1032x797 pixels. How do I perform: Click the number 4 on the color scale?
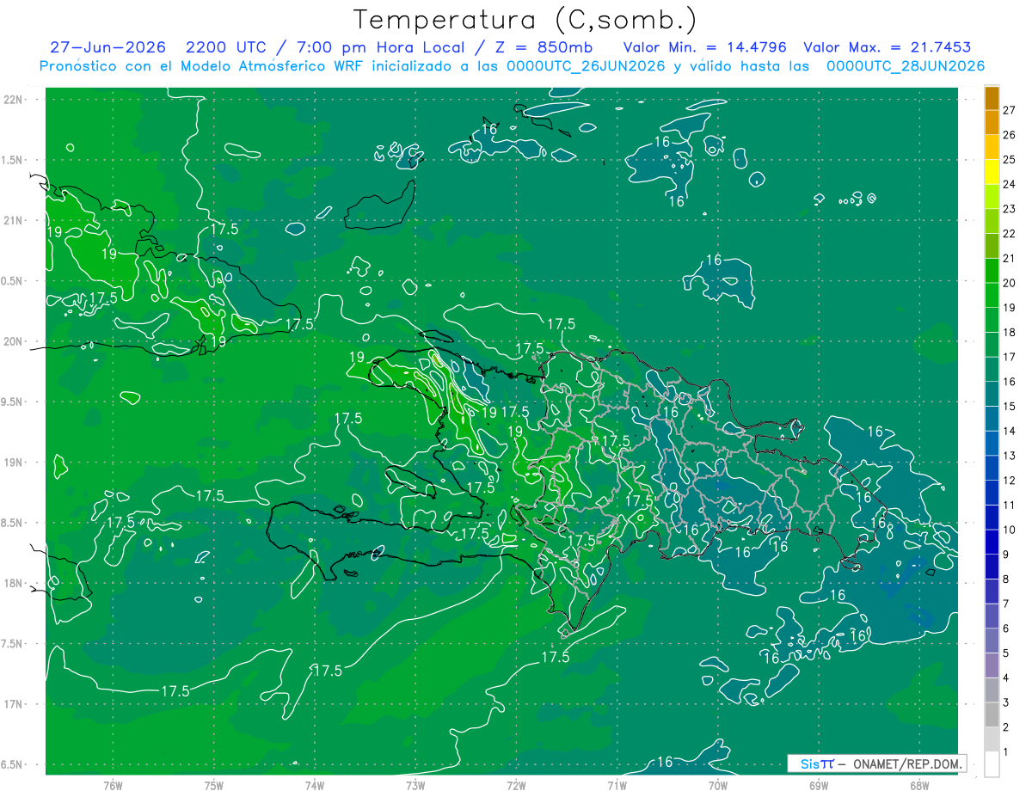point(1006,677)
